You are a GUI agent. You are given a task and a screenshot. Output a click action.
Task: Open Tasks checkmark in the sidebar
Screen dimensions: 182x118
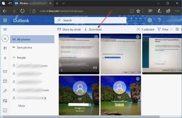5,110
